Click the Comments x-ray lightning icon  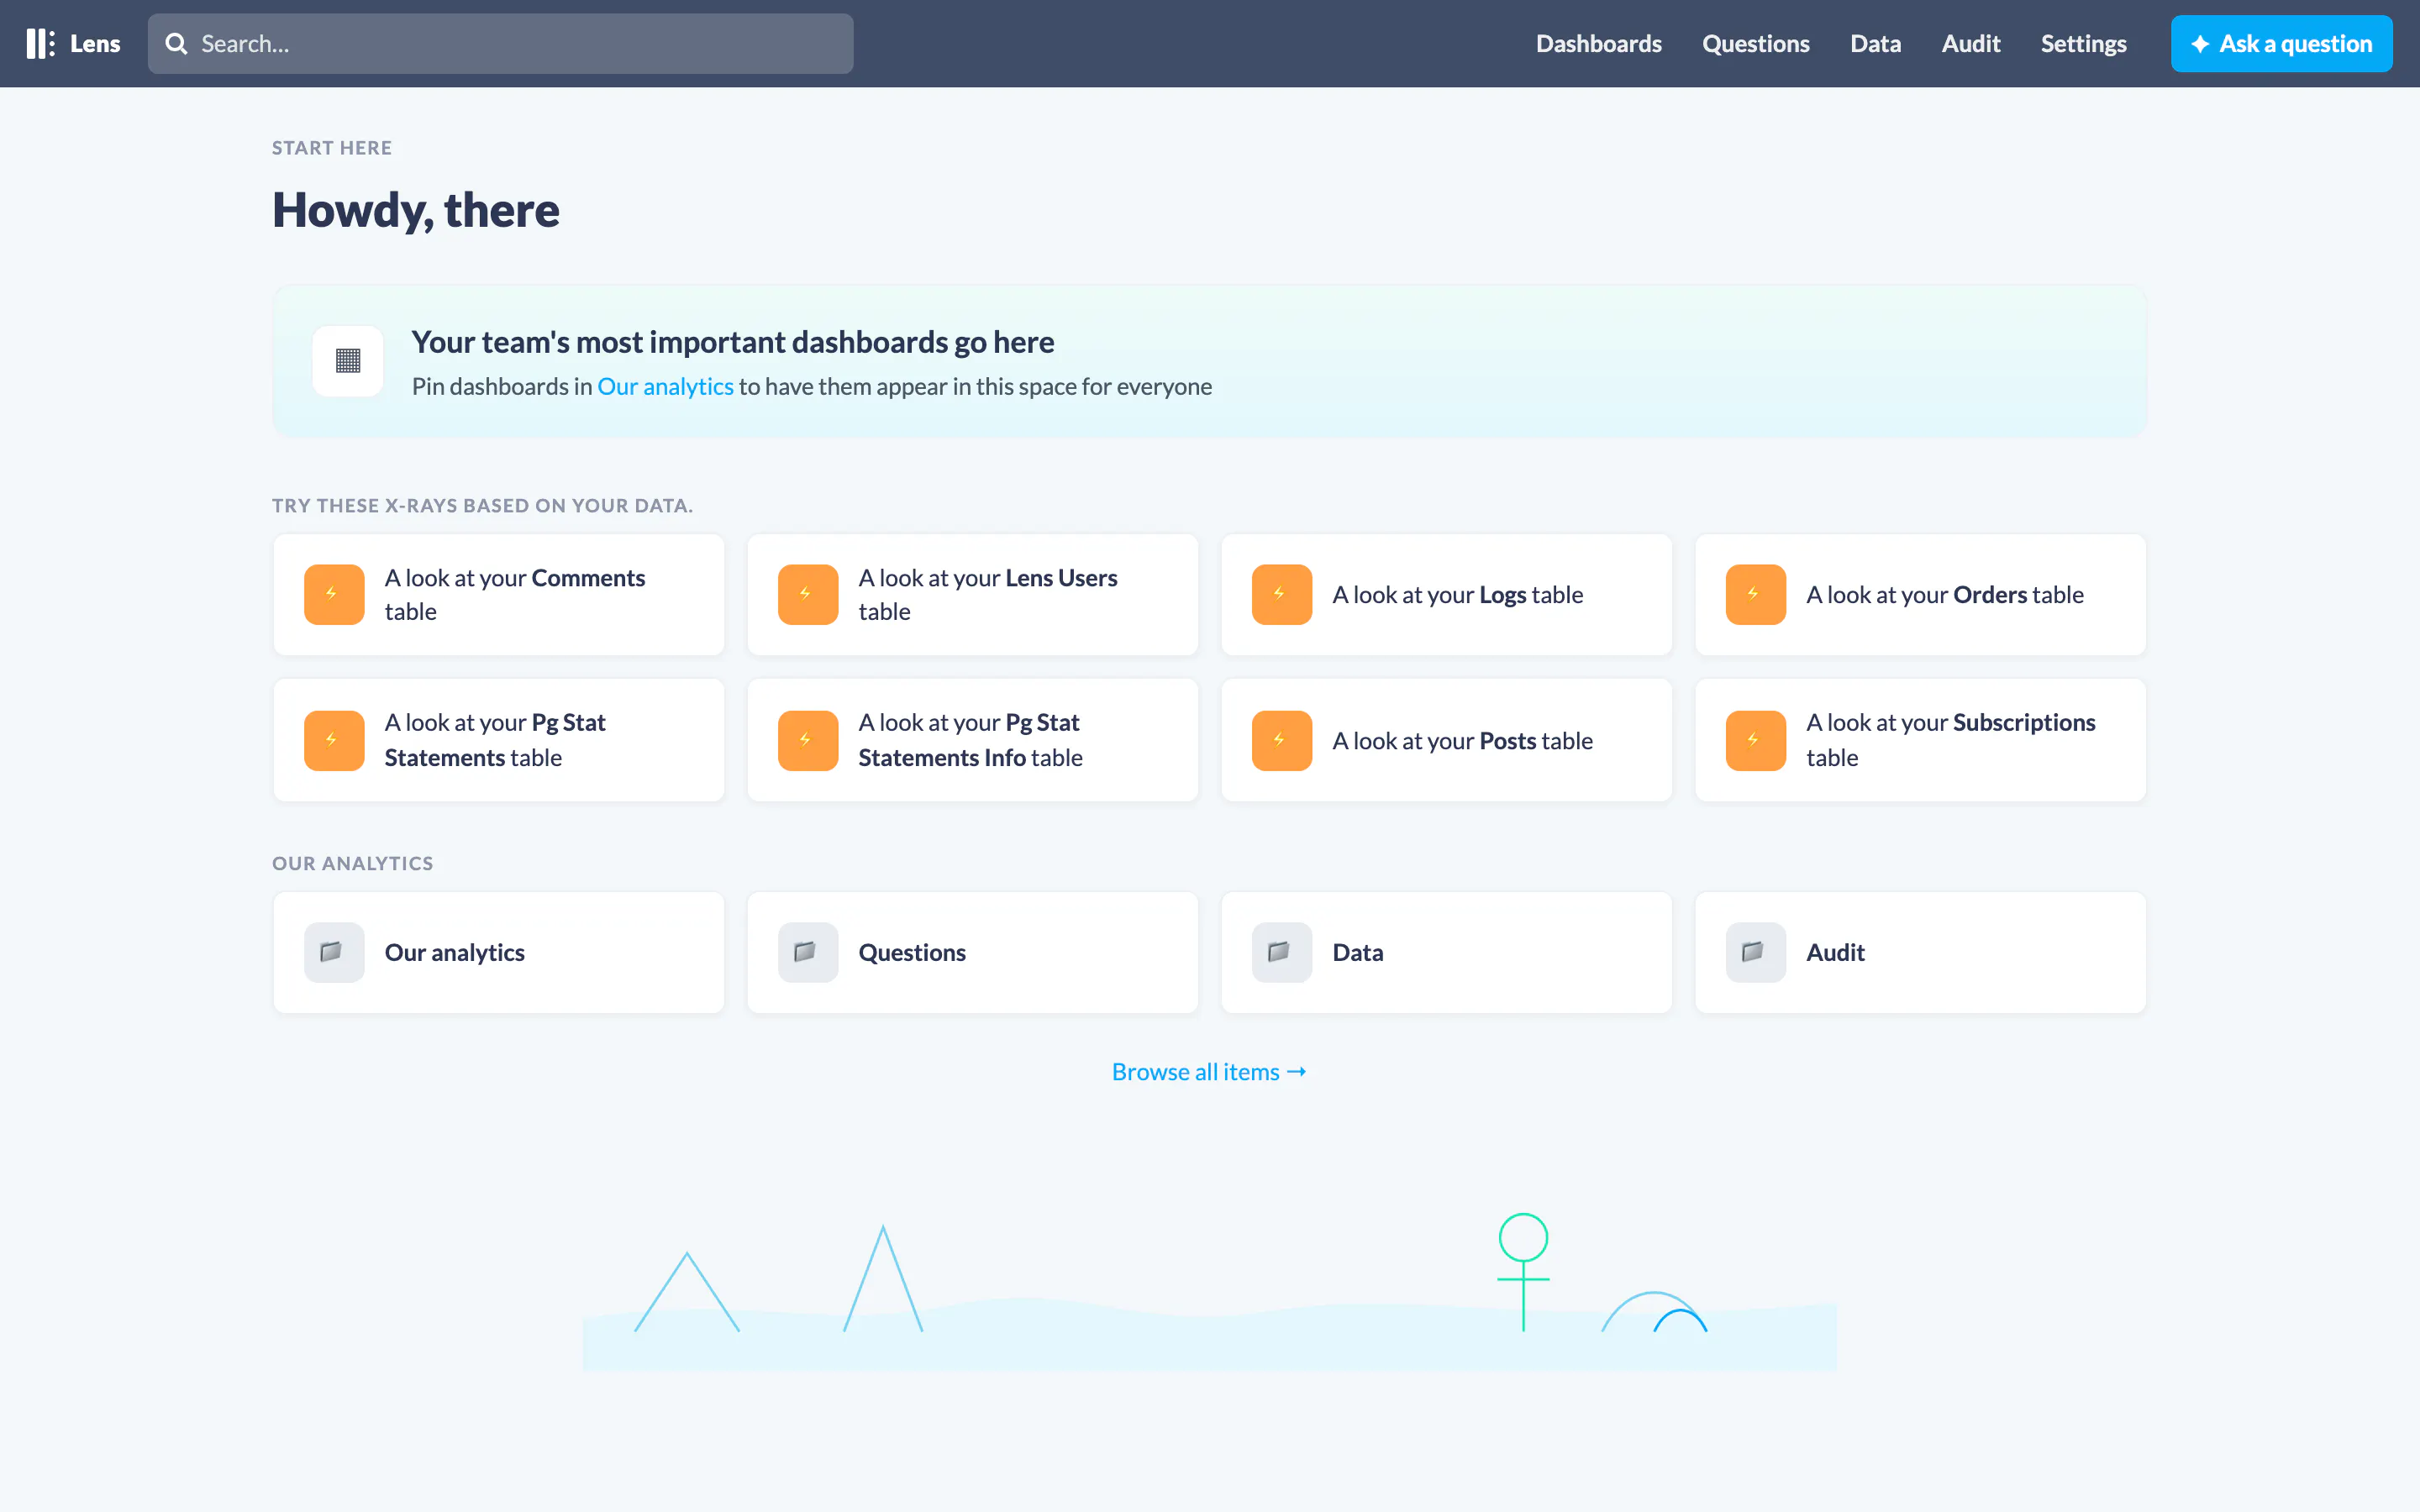pos(334,595)
